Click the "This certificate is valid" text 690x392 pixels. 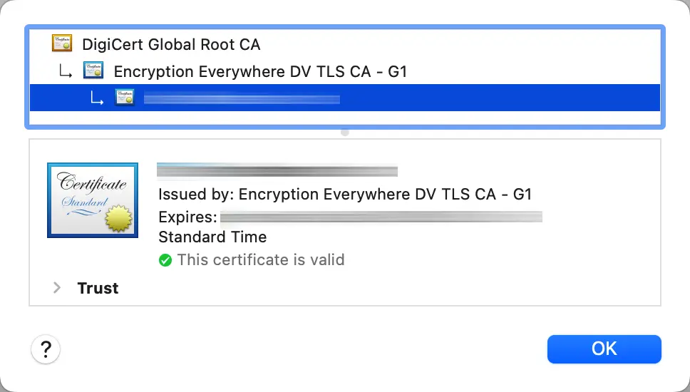pyautogui.click(x=261, y=260)
